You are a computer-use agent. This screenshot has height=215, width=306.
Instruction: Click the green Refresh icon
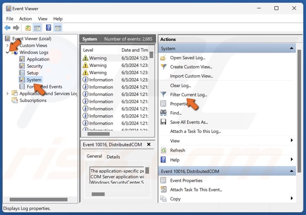click(163, 150)
